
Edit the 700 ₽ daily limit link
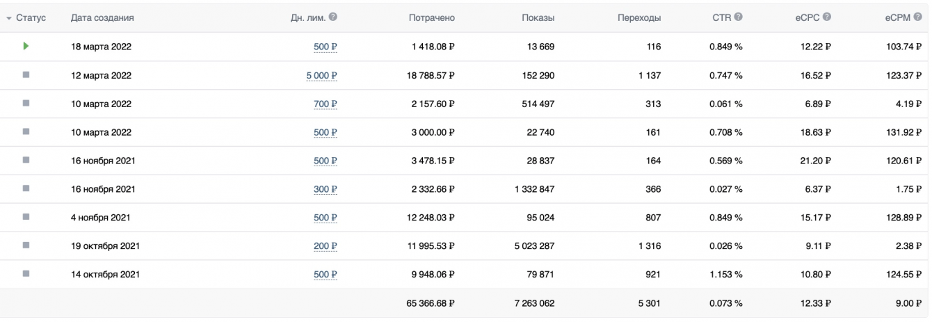[325, 104]
